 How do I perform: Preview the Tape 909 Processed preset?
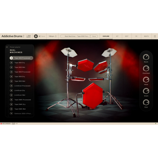coord(11,72)
